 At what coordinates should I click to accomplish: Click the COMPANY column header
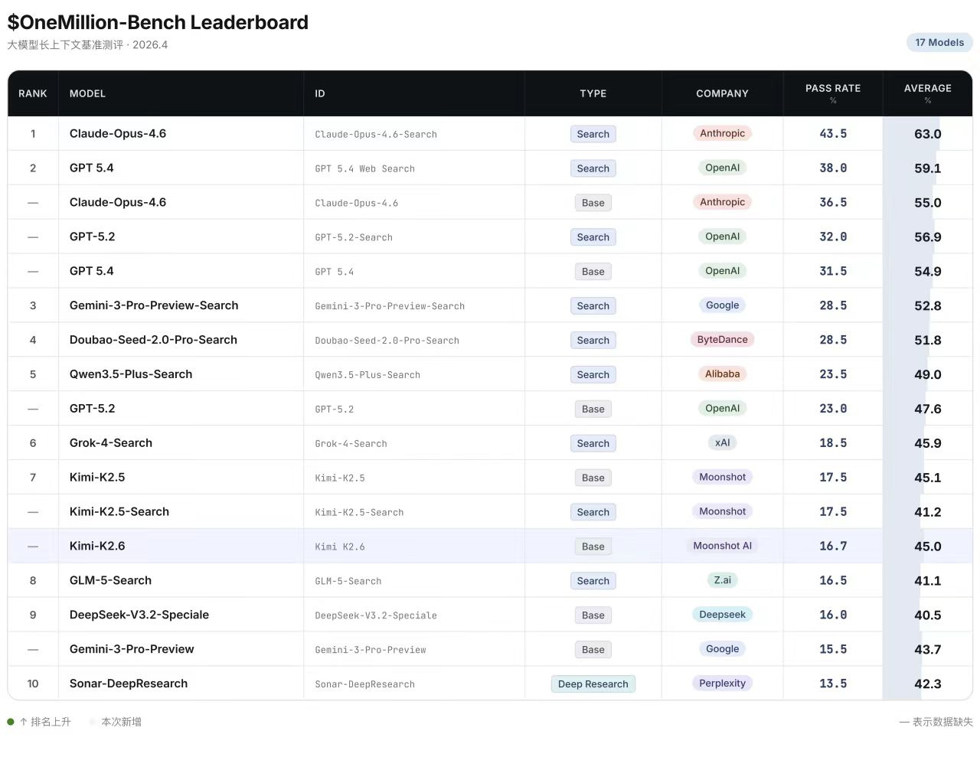(721, 93)
